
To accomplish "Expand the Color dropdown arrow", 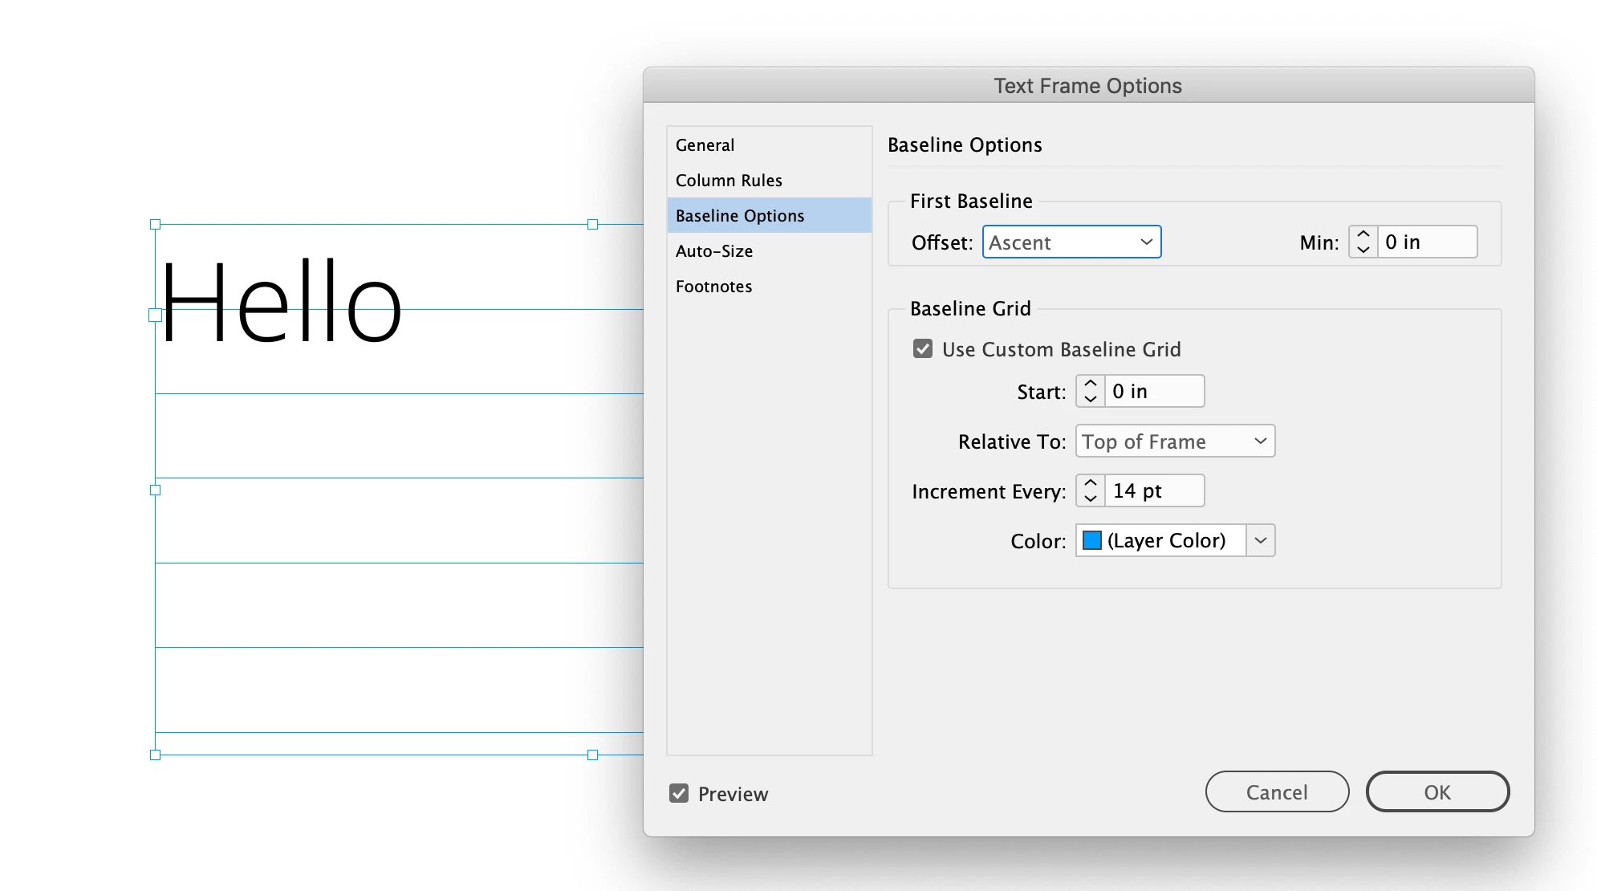I will [x=1260, y=541].
